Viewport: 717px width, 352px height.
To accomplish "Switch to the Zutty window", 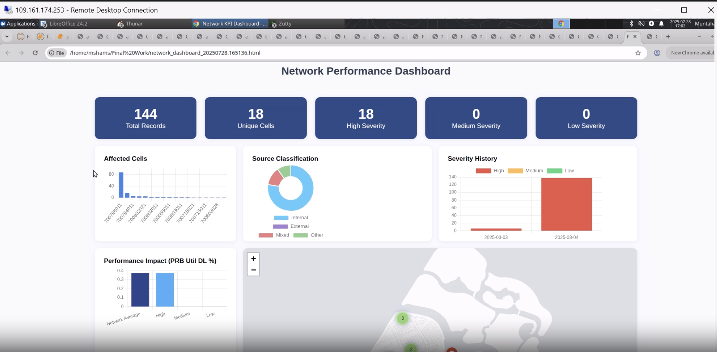I will coord(284,23).
